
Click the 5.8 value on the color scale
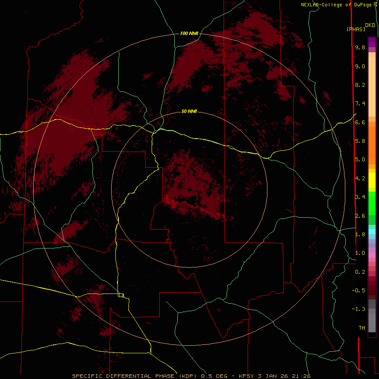pyautogui.click(x=360, y=141)
